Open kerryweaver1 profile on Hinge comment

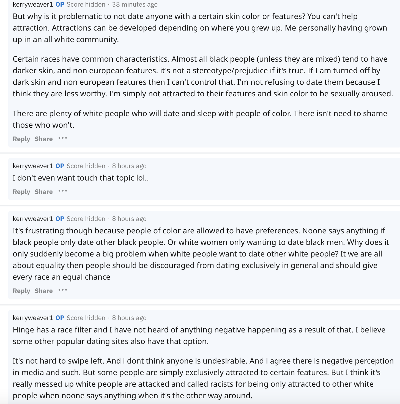pos(33,318)
